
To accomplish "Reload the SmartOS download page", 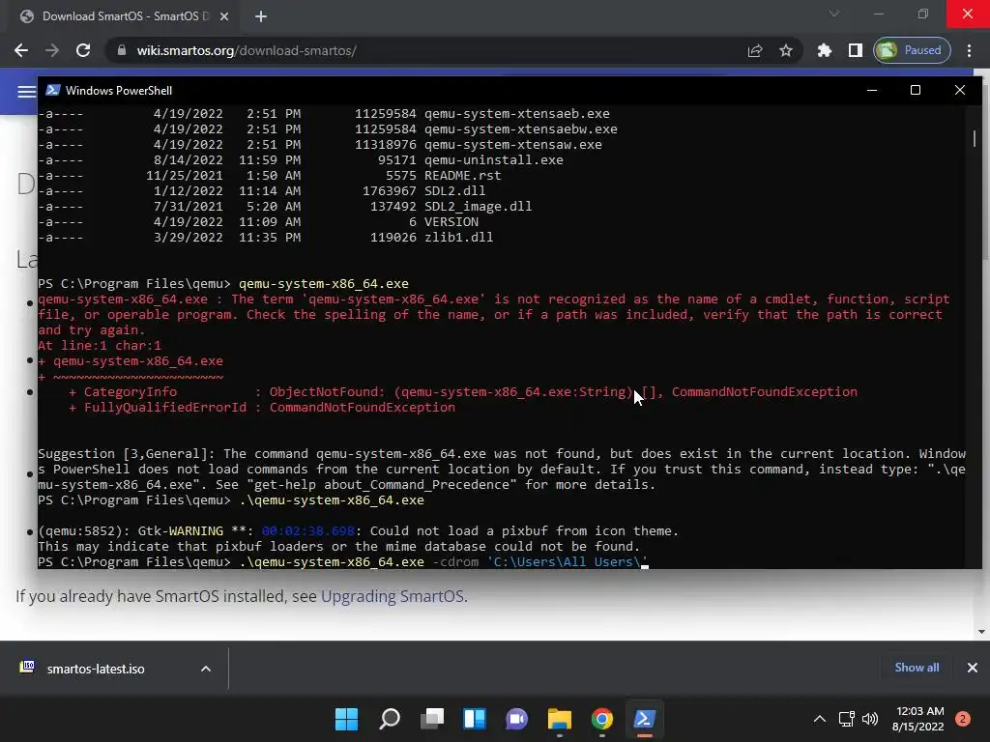I will pyautogui.click(x=83, y=50).
